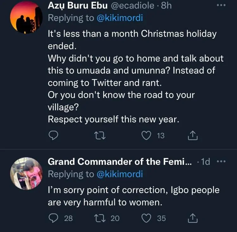Reply to Azụ Buru Ebu's tweet

pyautogui.click(x=54, y=136)
